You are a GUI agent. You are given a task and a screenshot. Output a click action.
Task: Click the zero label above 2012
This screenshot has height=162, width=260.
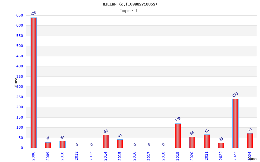pos(77,145)
